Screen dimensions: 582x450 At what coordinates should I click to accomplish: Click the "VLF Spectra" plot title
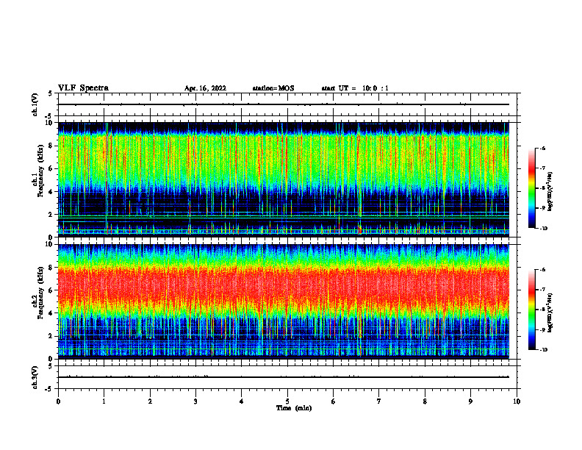tap(83, 88)
